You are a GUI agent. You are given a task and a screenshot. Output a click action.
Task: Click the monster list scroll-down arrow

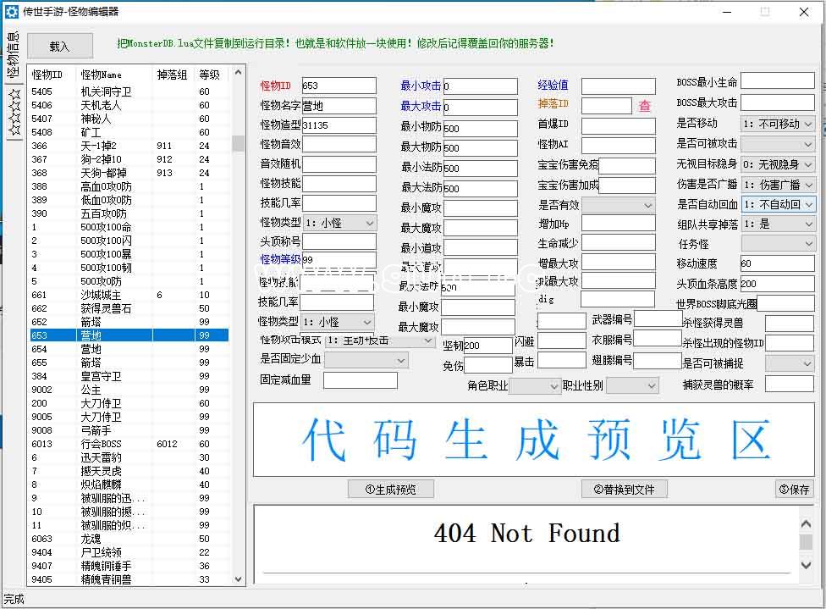point(238,579)
